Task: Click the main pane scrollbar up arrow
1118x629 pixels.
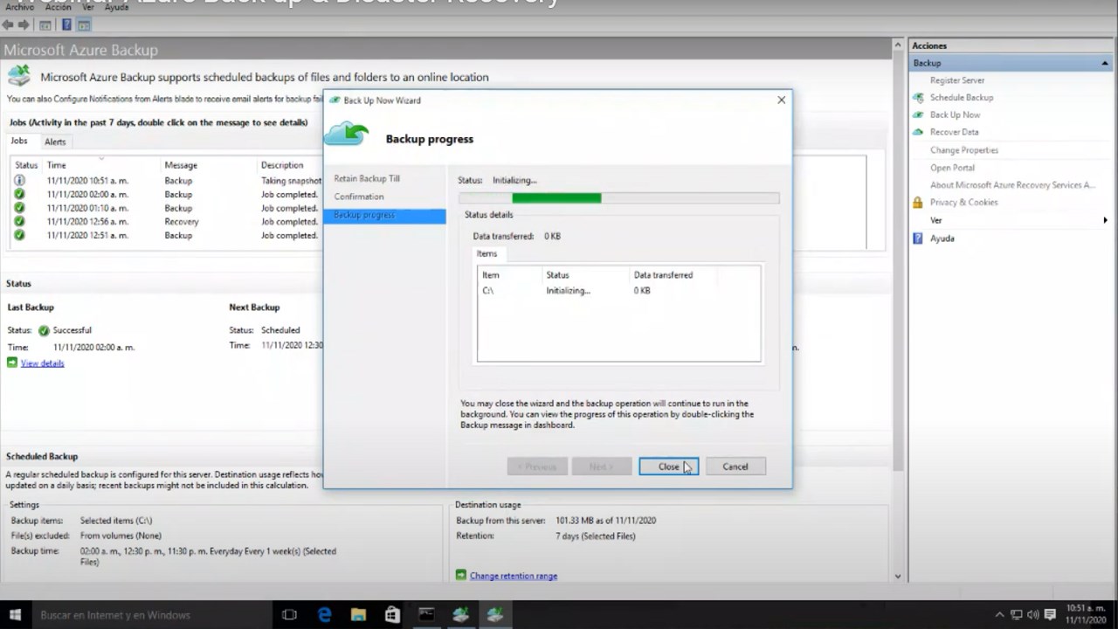Action: point(898,45)
